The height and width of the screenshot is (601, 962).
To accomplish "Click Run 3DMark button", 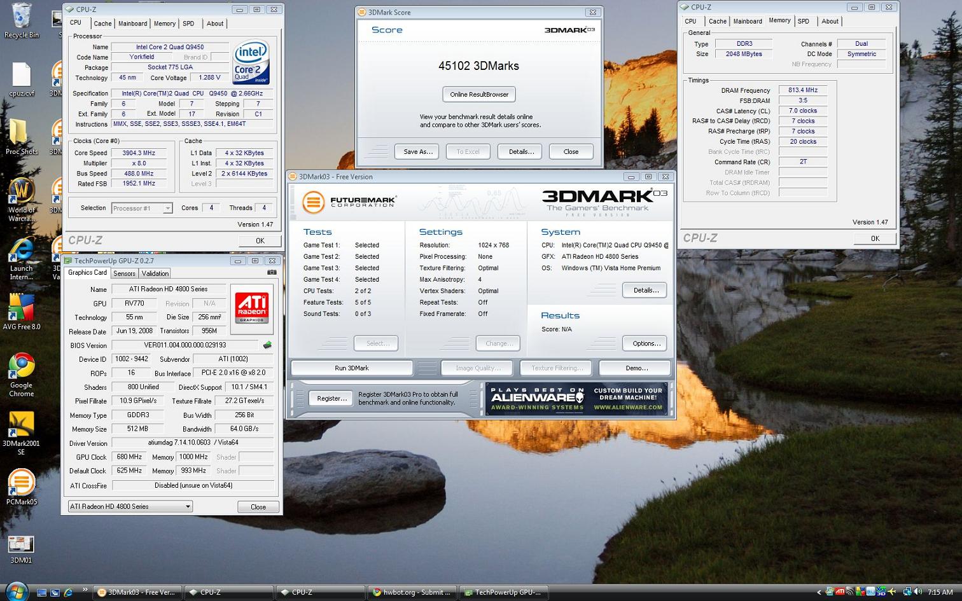I will tap(351, 368).
